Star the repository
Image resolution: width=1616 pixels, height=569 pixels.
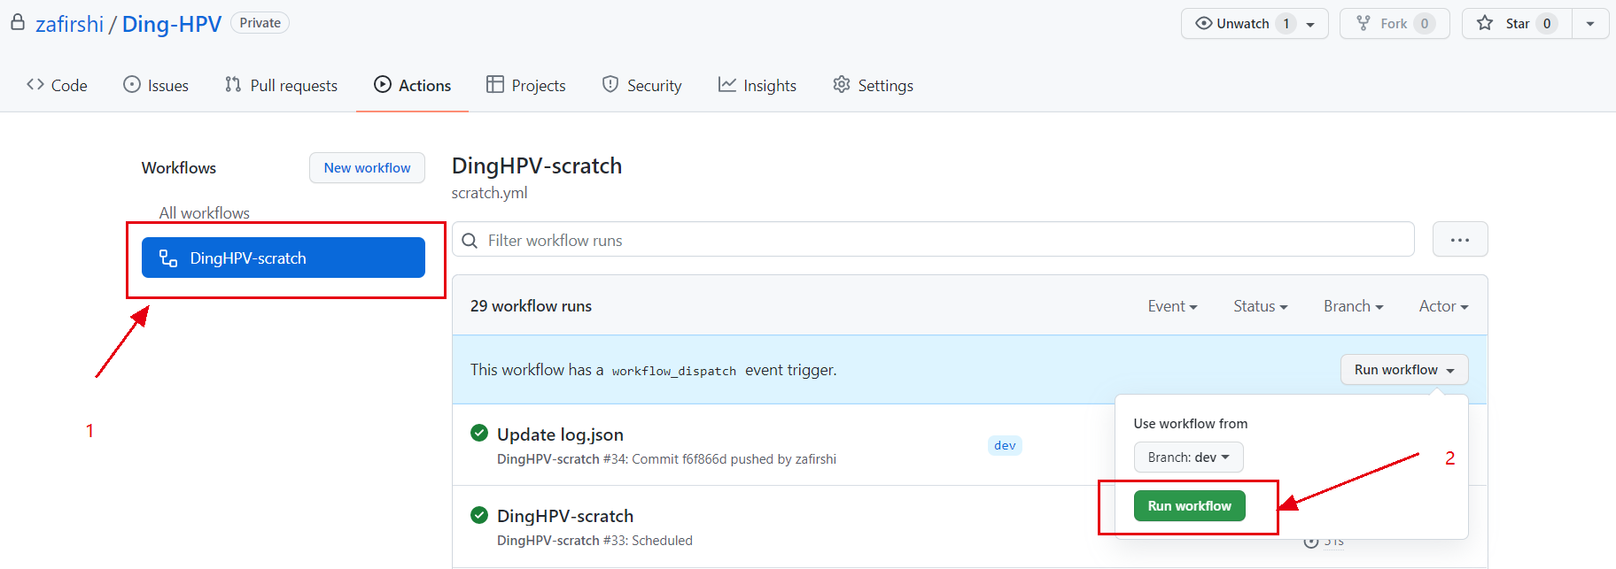[1517, 24]
